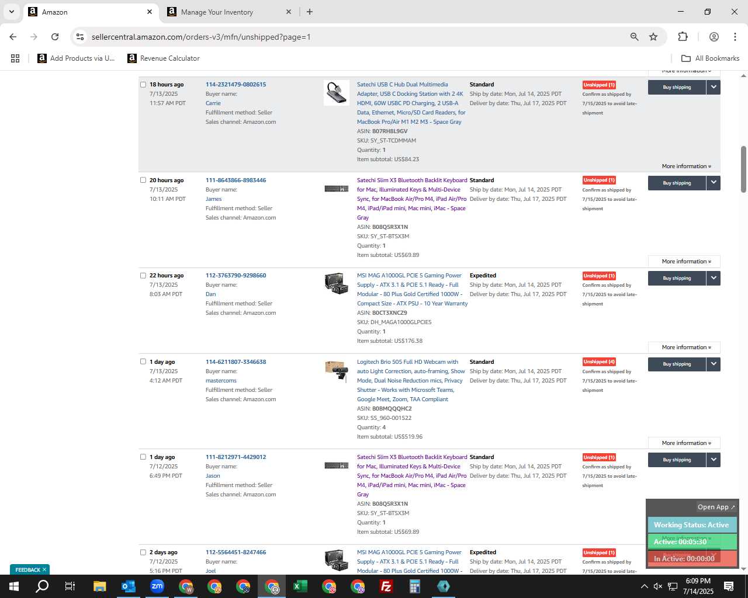Screen dimensions: 748x598
Task: Select checkbox for order 114-6211807-3346638
Action: click(143, 361)
